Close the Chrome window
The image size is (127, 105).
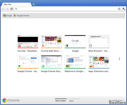(123, 2)
